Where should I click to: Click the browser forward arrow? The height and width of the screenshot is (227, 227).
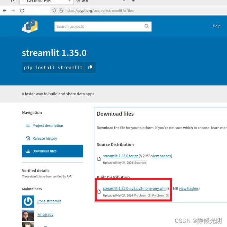click(13, 10)
